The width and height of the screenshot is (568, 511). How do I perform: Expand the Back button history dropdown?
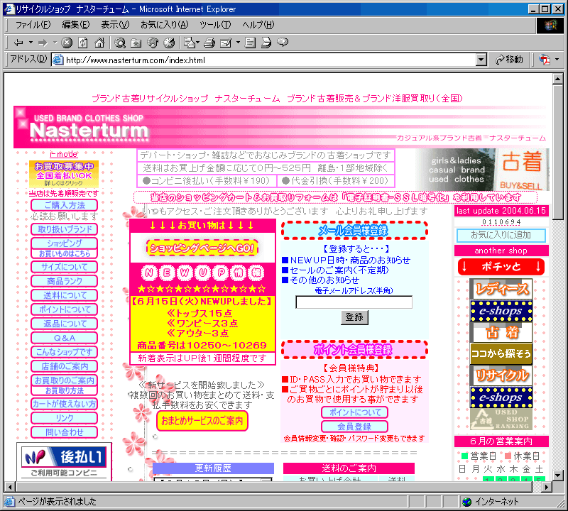click(x=31, y=43)
